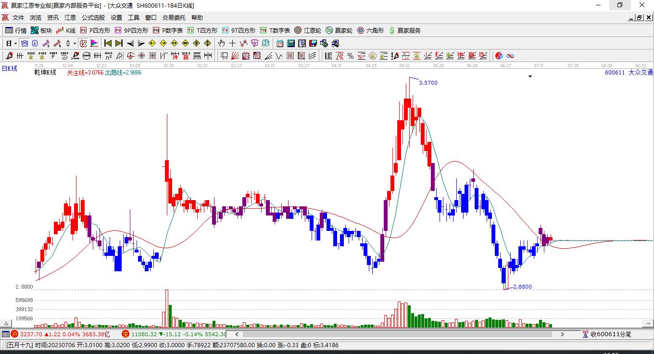Image resolution: width=654 pixels, height=354 pixels.
Task: Jump to last bar with the skip-to-end icon
Action: [x=119, y=43]
